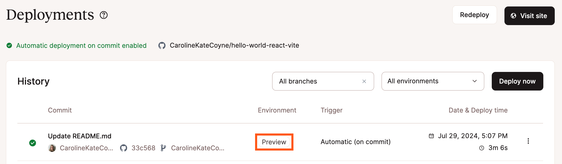Click the GitHub icon next to commit 33c568
Image resolution: width=562 pixels, height=164 pixels.
[124, 148]
